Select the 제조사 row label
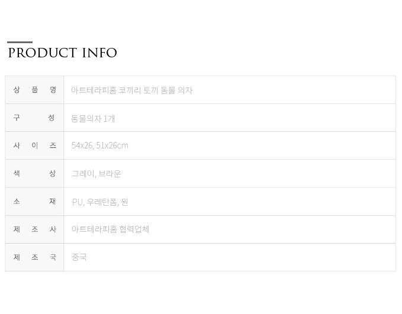Screen dimensions: 402x314 point(34,229)
